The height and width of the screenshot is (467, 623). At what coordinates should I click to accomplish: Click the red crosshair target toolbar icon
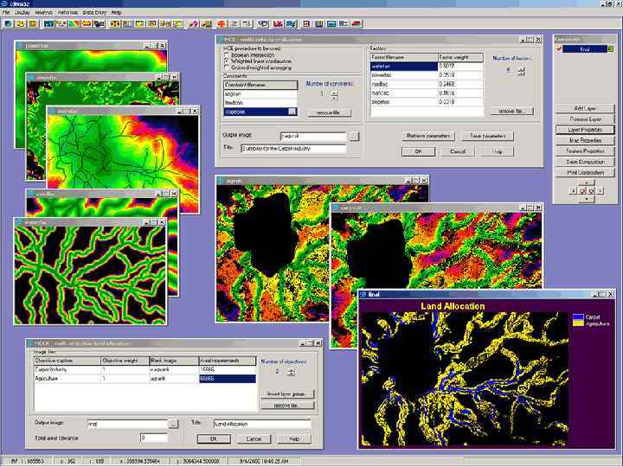(x=222, y=24)
